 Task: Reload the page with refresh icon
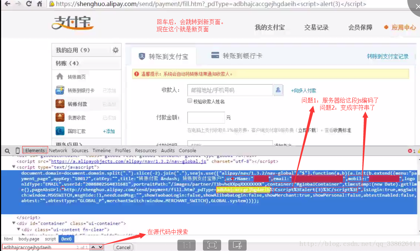pos(29,4)
